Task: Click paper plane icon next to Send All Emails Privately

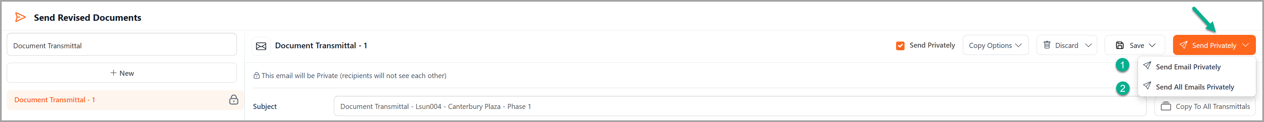Action: click(x=1147, y=86)
